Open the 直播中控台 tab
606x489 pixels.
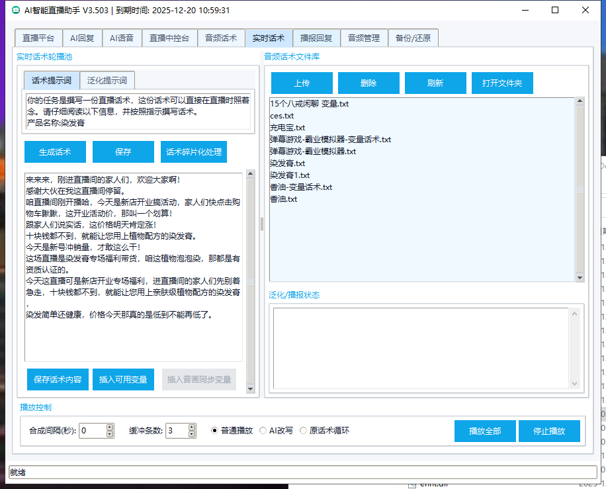point(169,38)
